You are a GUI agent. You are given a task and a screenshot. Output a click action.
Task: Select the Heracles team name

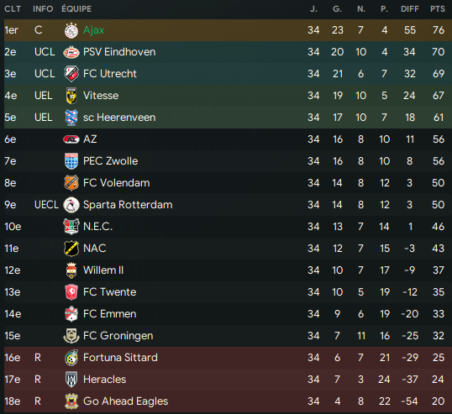tap(104, 380)
